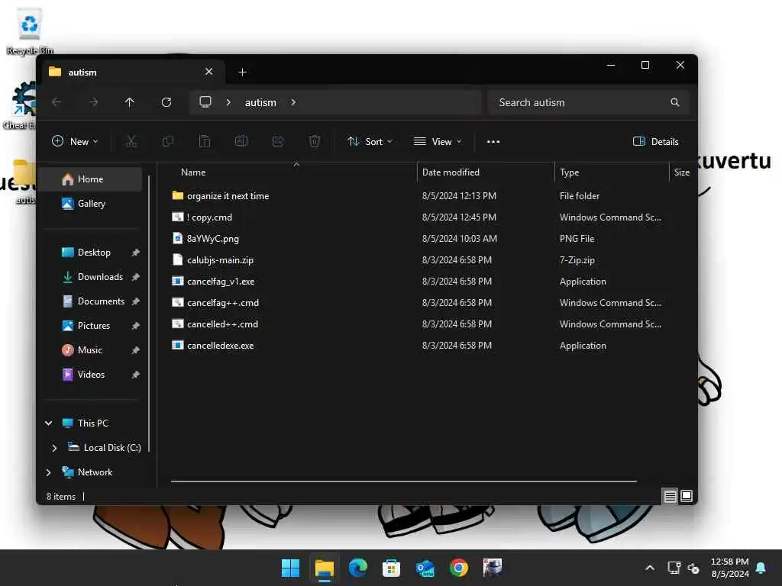Go up one folder level arrow
The image size is (782, 586).
(130, 102)
